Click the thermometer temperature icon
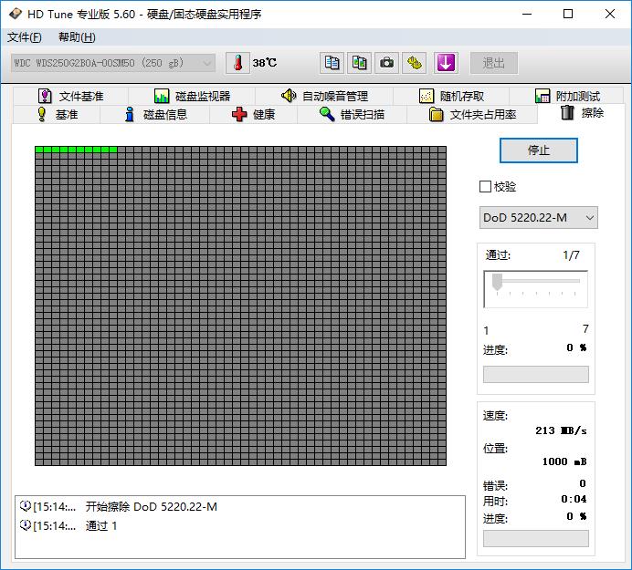The width and height of the screenshot is (632, 570). tap(237, 63)
